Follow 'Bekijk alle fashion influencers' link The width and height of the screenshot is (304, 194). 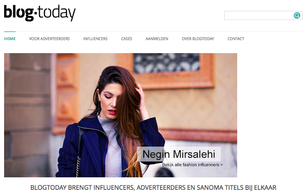[x=192, y=165]
